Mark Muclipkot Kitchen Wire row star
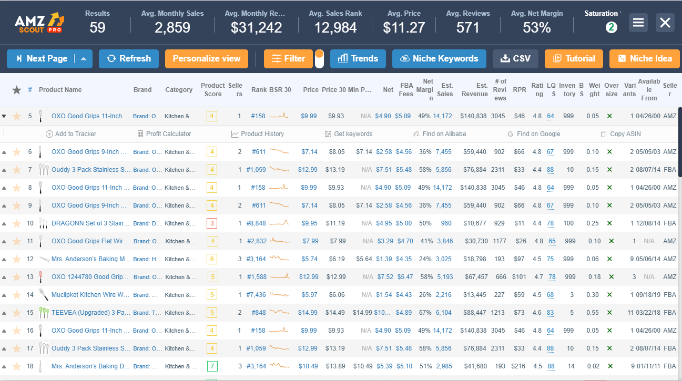Viewport: 682px width, 381px height. pyautogui.click(x=17, y=295)
